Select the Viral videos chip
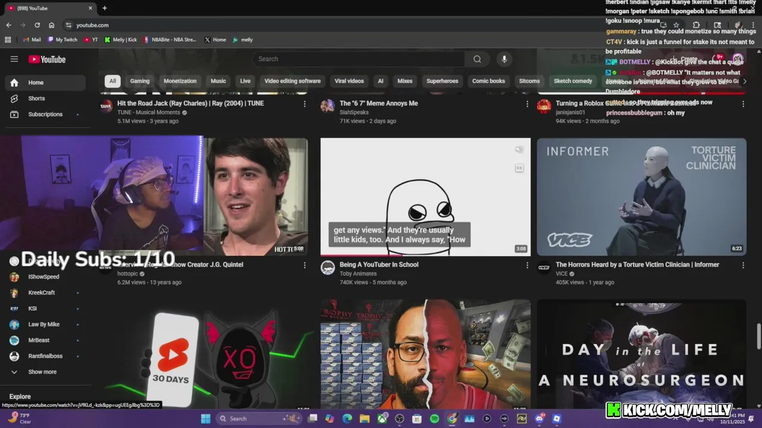The height and width of the screenshot is (428, 762). (349, 81)
